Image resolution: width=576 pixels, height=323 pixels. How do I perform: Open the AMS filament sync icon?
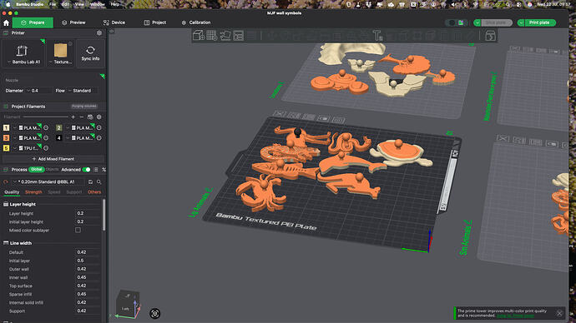pos(90,117)
